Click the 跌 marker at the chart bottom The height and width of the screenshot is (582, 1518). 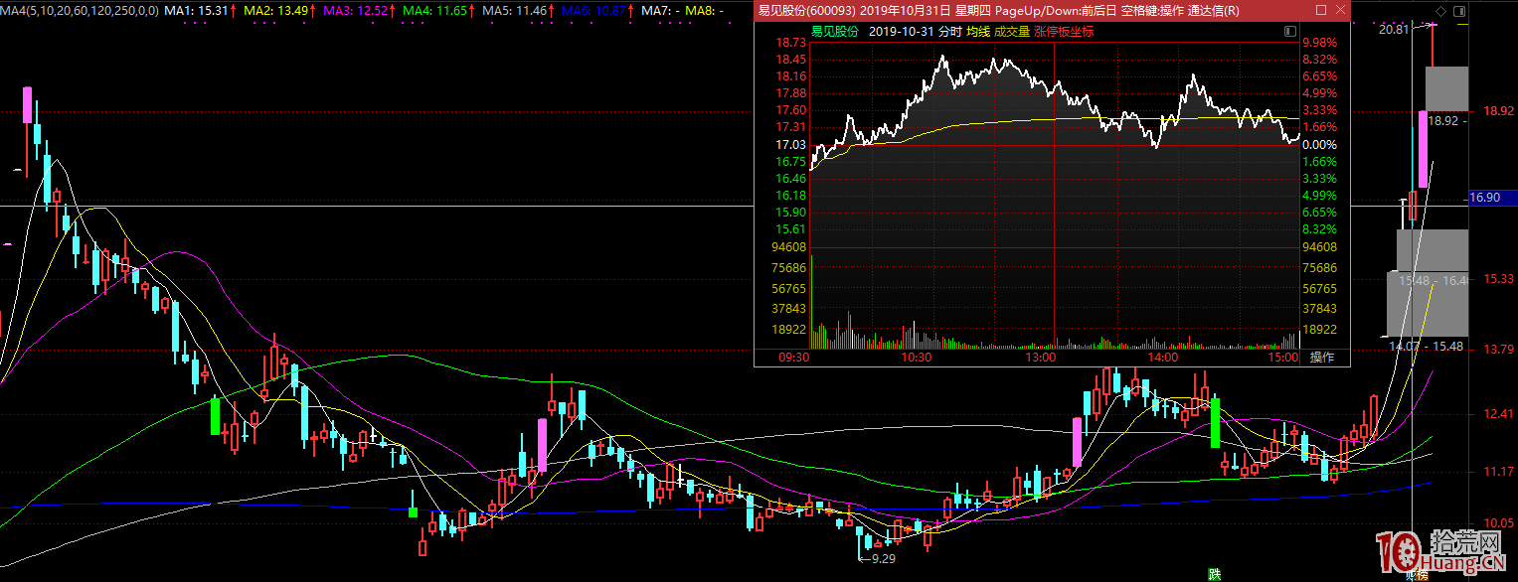[x=1214, y=573]
